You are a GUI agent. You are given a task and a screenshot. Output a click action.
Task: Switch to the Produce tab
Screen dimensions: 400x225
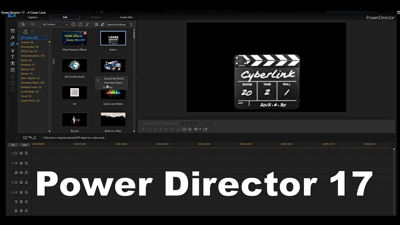point(96,17)
